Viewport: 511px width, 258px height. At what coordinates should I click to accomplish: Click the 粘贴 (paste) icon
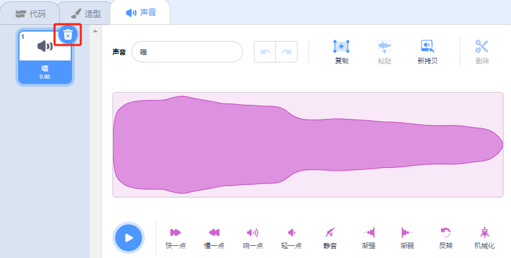384,46
